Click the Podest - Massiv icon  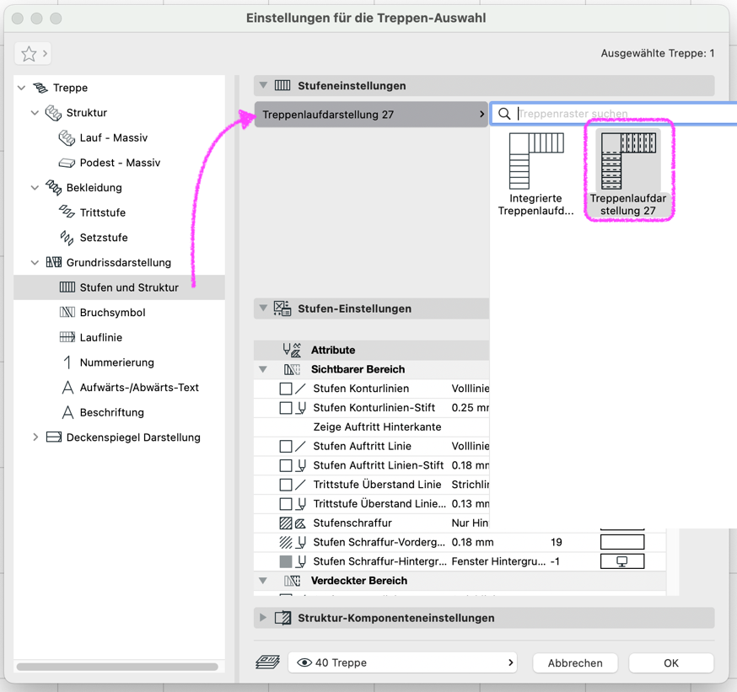[x=67, y=163]
